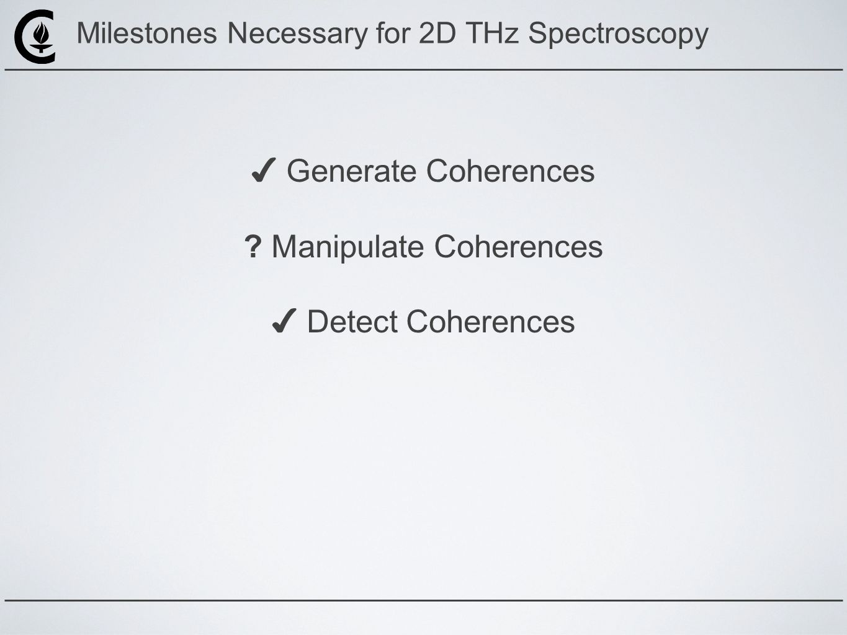This screenshot has height=635, width=847.
Task: Click the horizontal rule under the title
Action: point(424,69)
